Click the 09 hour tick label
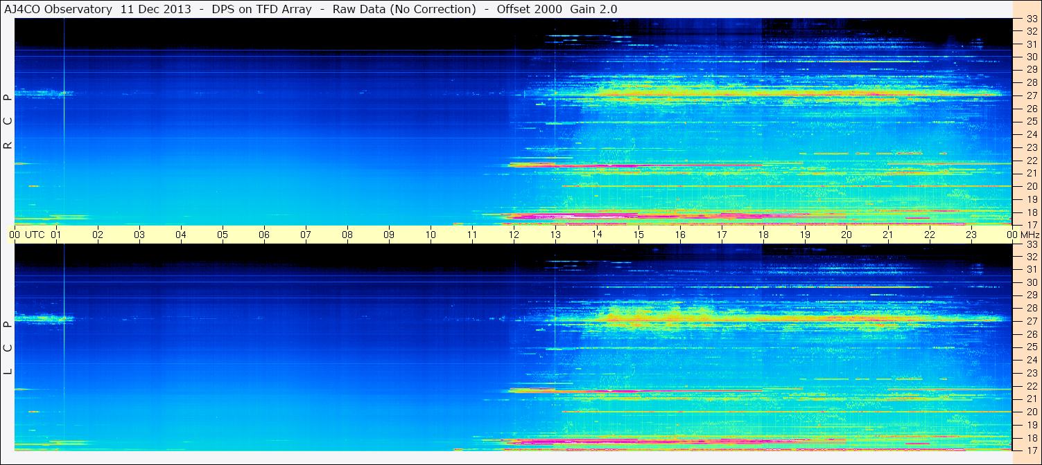Image resolution: width=1042 pixels, height=465 pixels. click(x=389, y=235)
